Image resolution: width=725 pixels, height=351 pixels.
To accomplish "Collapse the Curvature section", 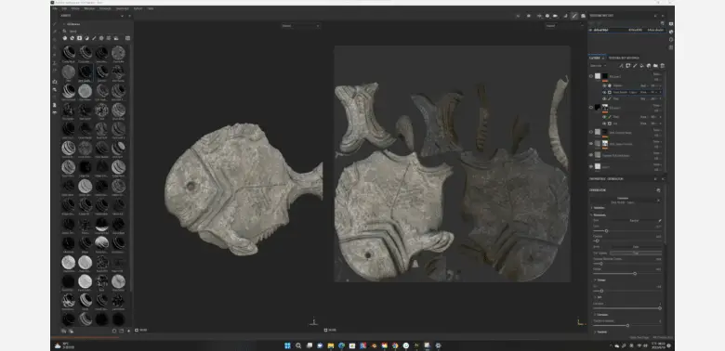I will [x=595, y=315].
